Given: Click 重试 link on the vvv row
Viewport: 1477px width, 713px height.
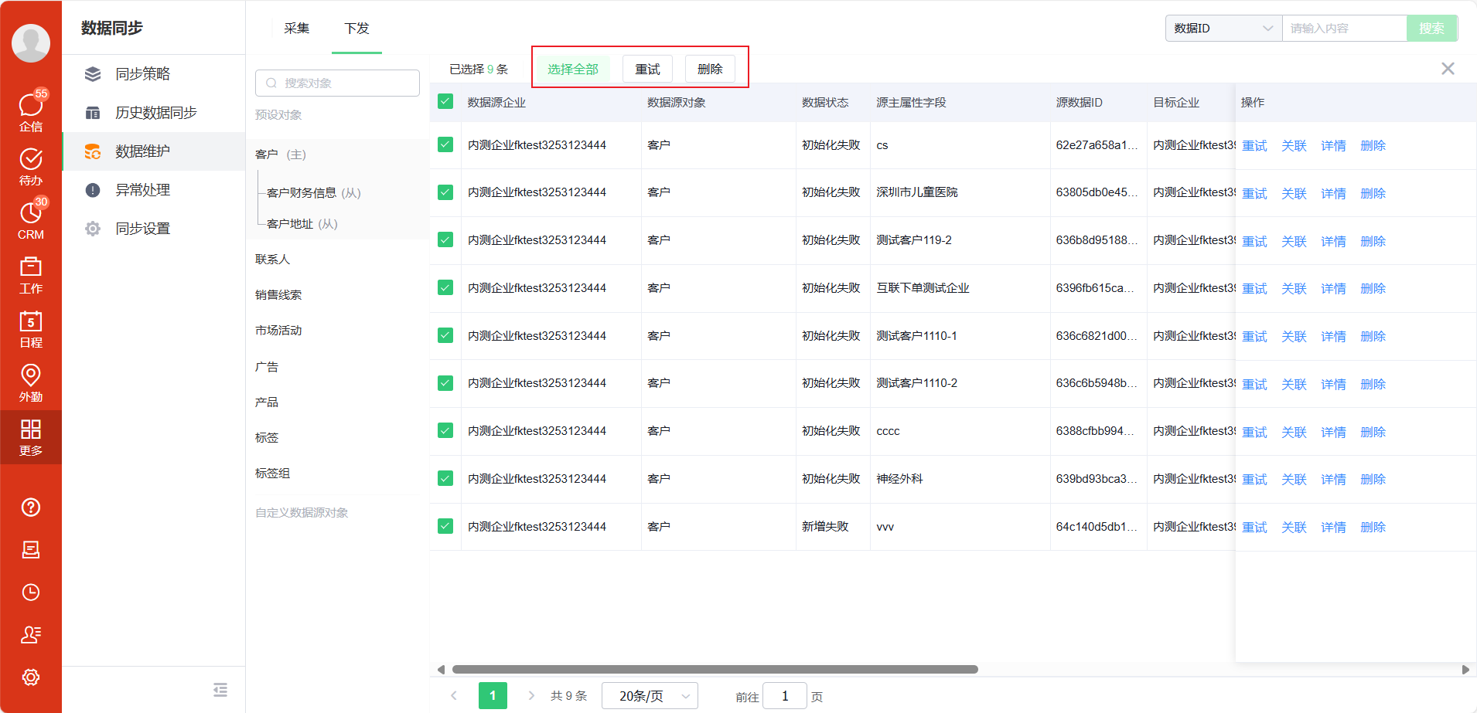Looking at the screenshot, I should point(1254,526).
